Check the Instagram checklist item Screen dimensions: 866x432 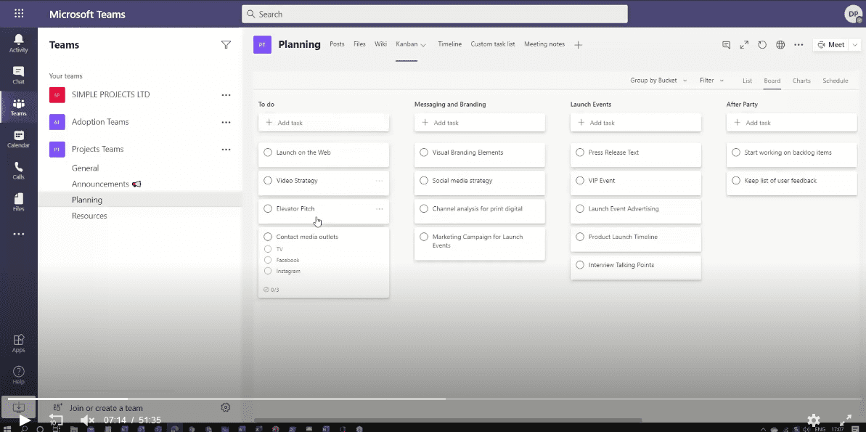coord(268,271)
